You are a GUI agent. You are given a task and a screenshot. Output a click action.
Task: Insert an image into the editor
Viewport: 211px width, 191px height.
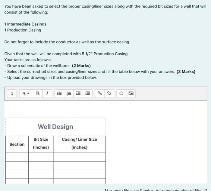tap(131, 94)
